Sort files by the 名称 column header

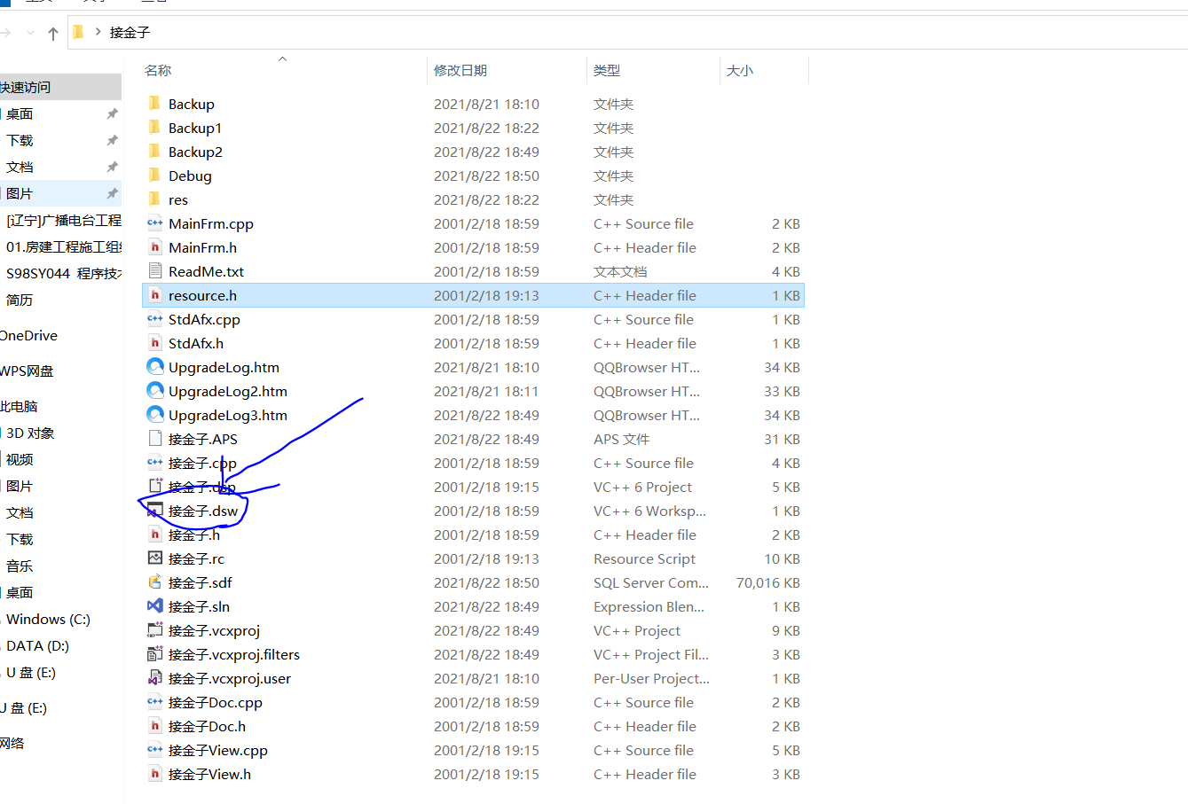pos(158,70)
